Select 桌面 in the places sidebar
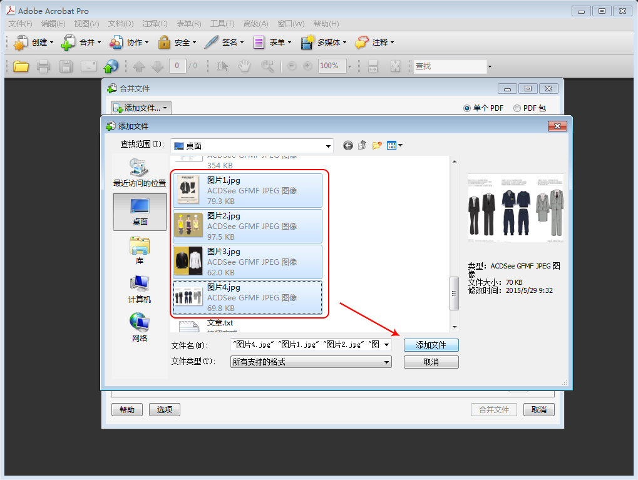The image size is (638, 480). pyautogui.click(x=140, y=212)
